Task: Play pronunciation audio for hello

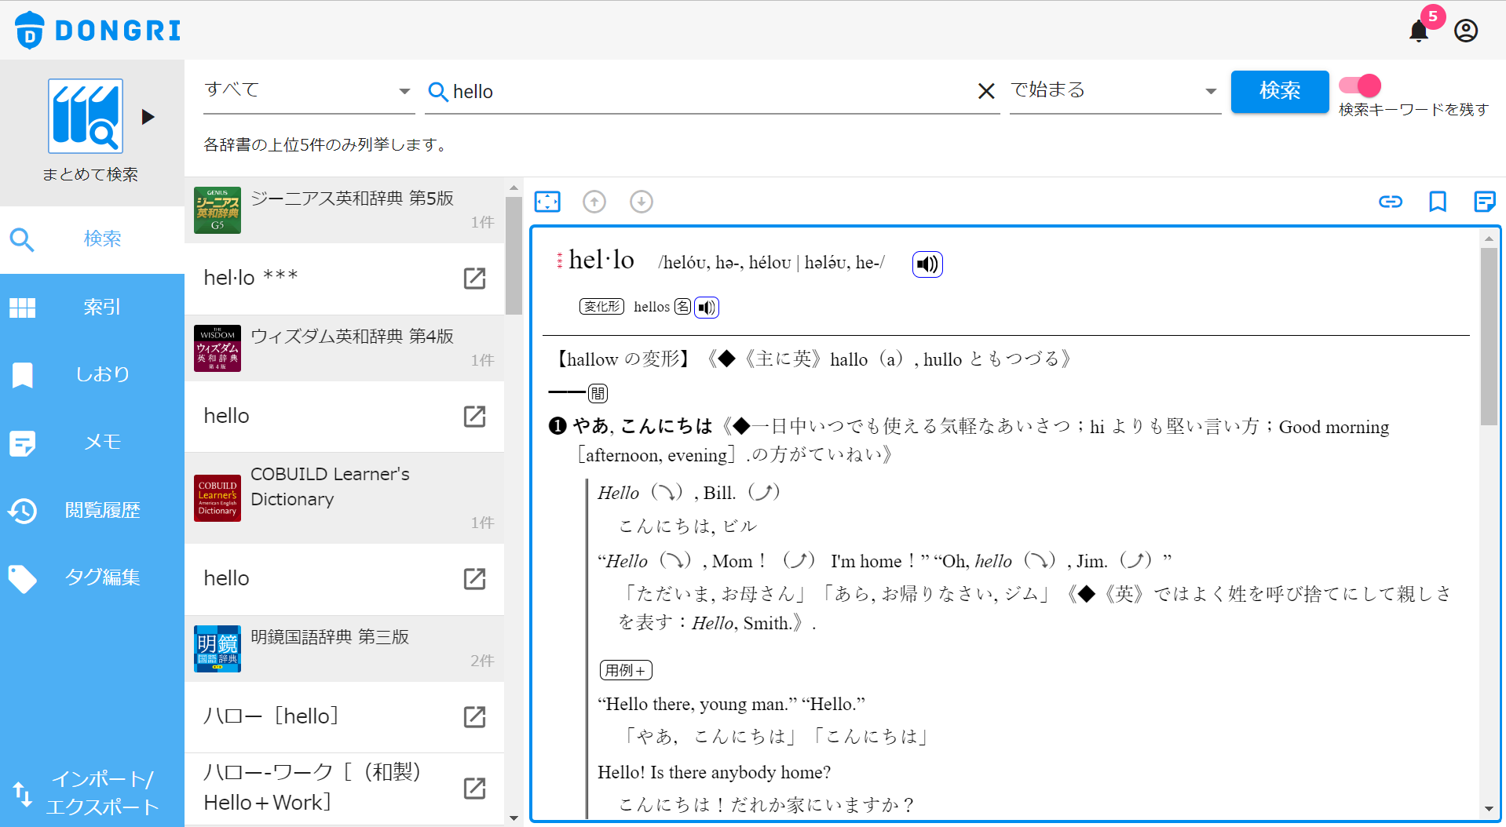Action: [x=927, y=264]
